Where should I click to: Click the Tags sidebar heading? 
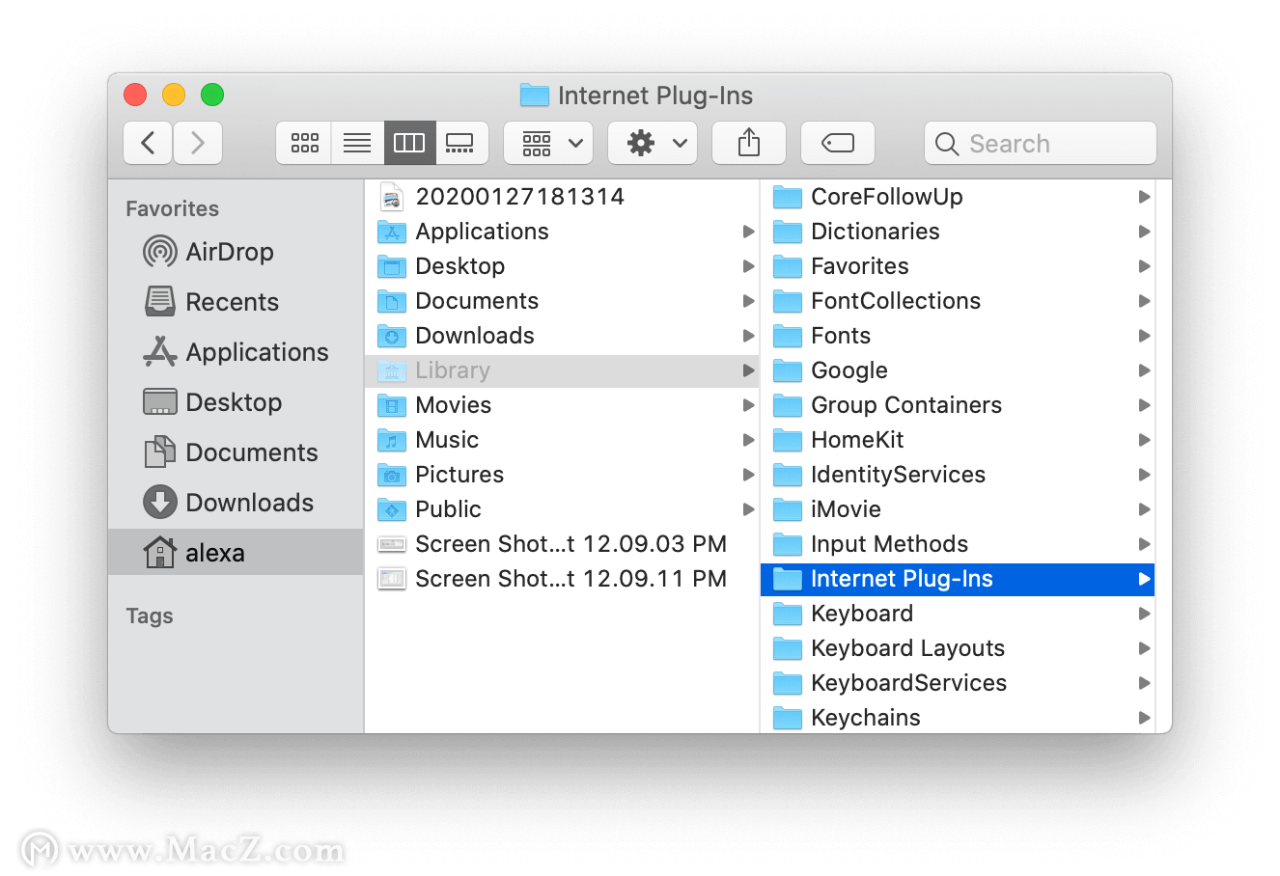coord(150,616)
